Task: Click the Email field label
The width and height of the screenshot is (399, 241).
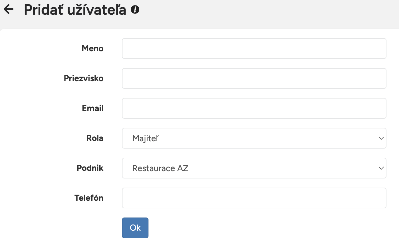Action: [x=93, y=108]
